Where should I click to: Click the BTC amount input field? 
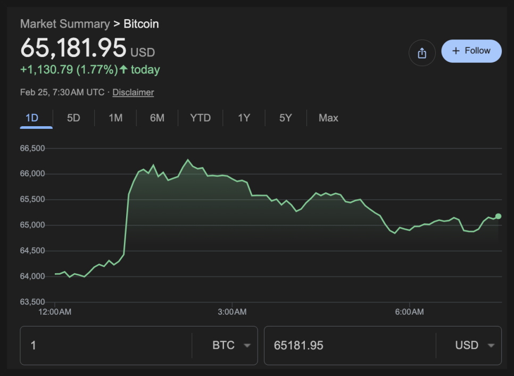106,345
